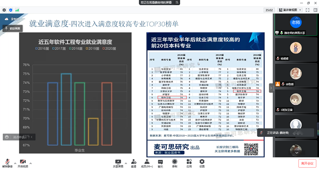Click the red leave meeting (离开会议) button

coord(307,163)
